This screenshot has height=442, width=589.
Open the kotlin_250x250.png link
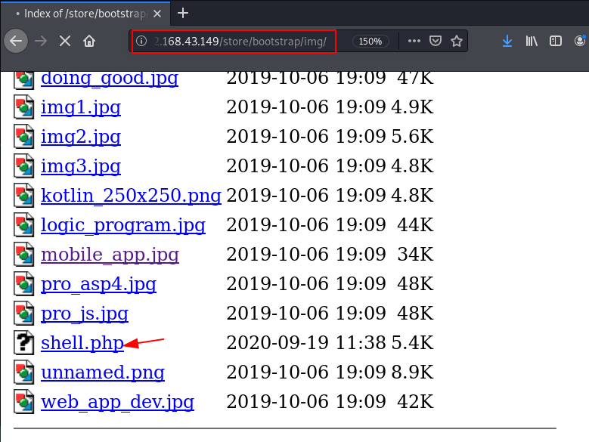pyautogui.click(x=131, y=196)
